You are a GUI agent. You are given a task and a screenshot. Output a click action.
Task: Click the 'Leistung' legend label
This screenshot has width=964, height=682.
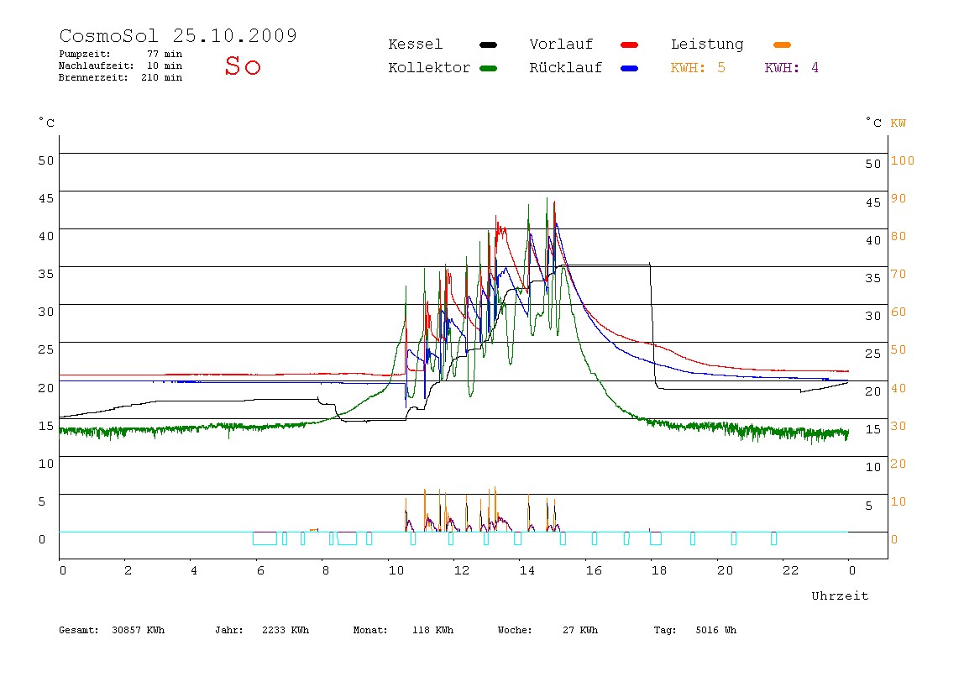point(707,45)
